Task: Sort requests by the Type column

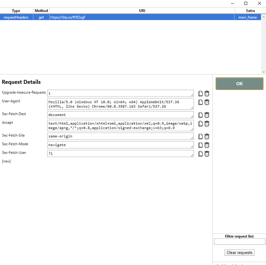Action: 16,11
